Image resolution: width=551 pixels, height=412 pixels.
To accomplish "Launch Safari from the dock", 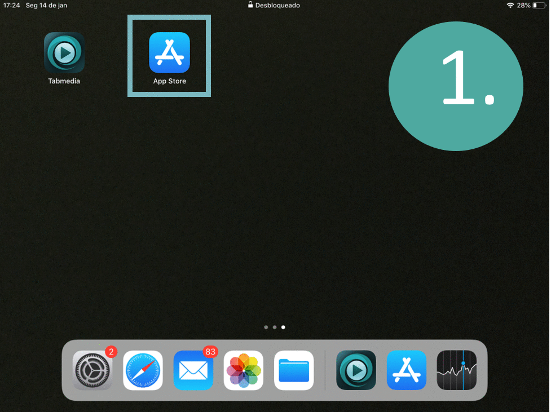I will coord(143,370).
